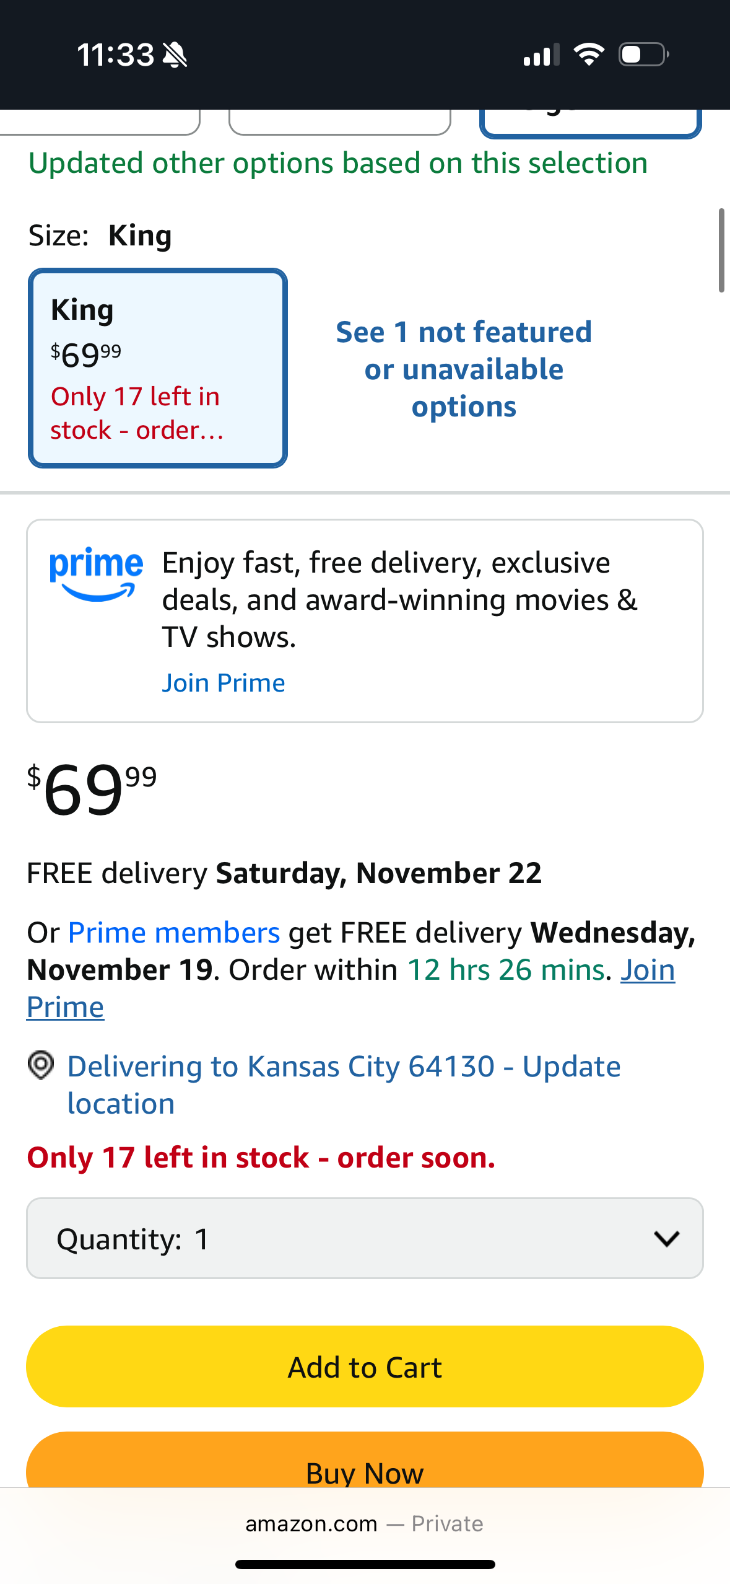This screenshot has height=1584, width=730.
Task: Open the Quantity dropdown
Action: [364, 1238]
